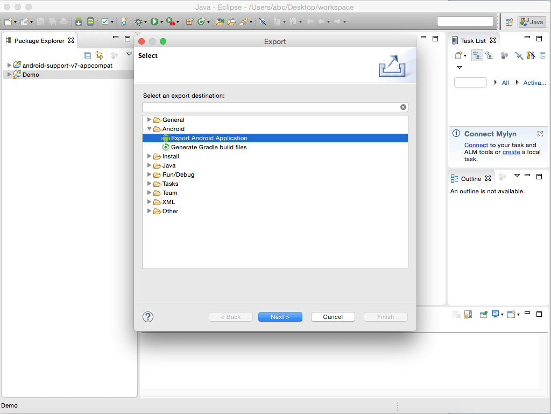Click Cancel in Export dialog
The image size is (551, 414).
[333, 317]
